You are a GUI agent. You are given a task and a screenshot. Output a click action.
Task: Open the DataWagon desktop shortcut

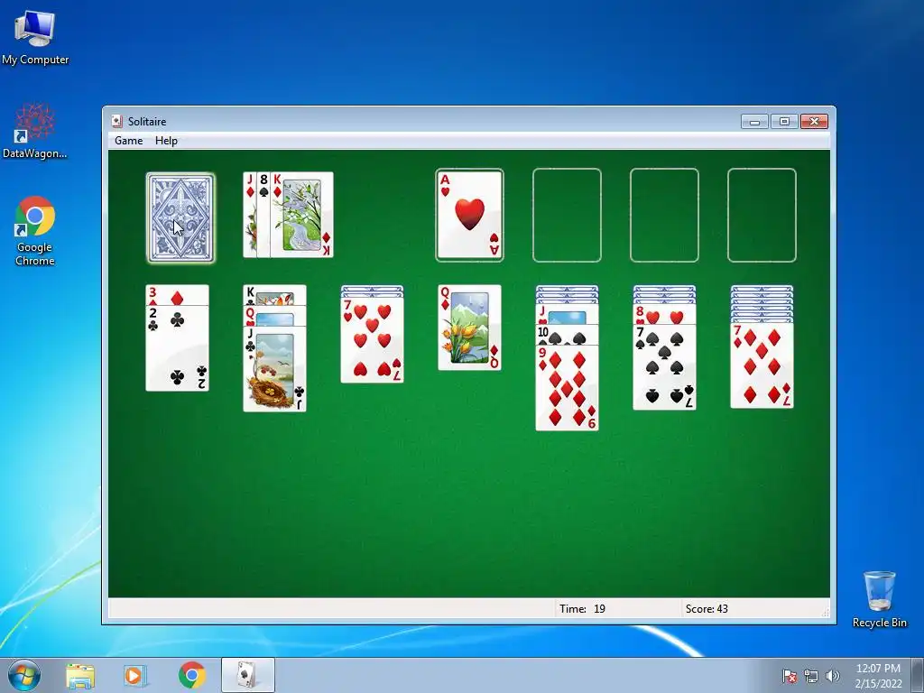coord(35,131)
